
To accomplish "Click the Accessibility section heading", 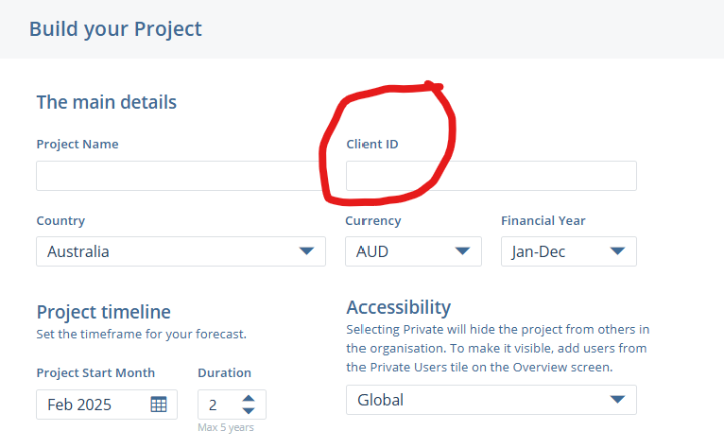I will (398, 307).
